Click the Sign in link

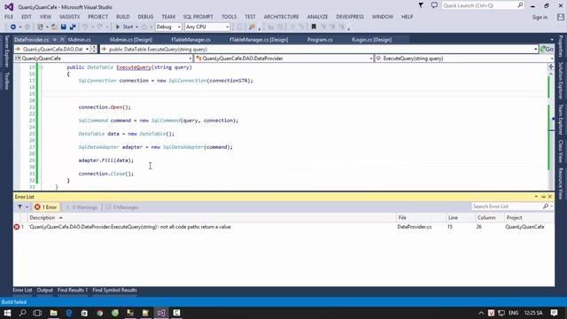(540, 17)
